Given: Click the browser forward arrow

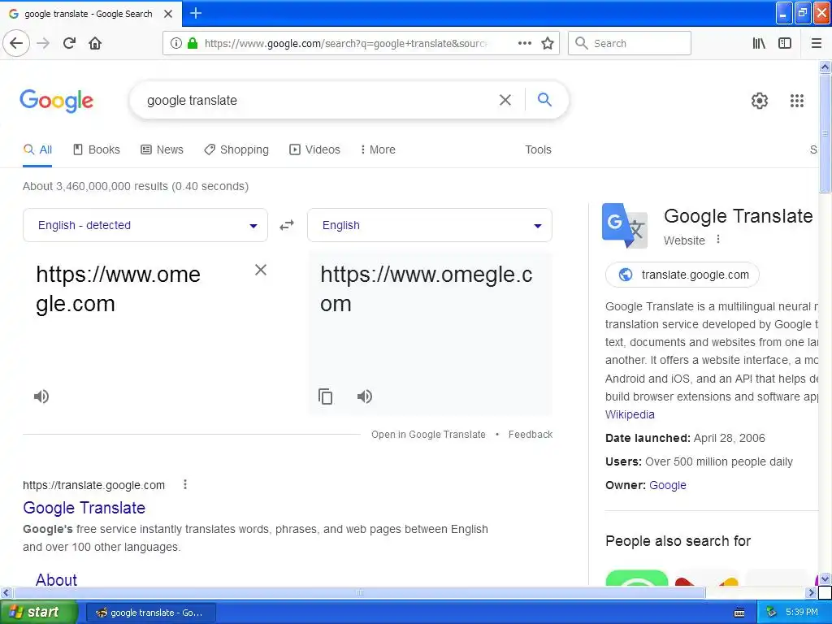Looking at the screenshot, I should (43, 43).
